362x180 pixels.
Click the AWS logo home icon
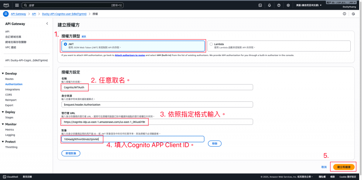click(6, 5)
